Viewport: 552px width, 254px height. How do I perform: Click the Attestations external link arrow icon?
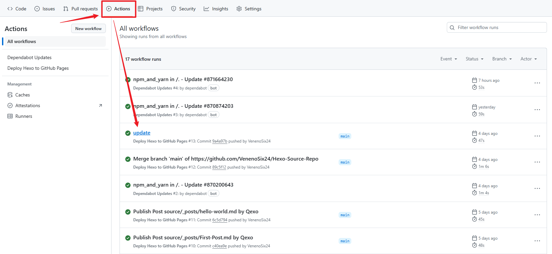tap(101, 106)
